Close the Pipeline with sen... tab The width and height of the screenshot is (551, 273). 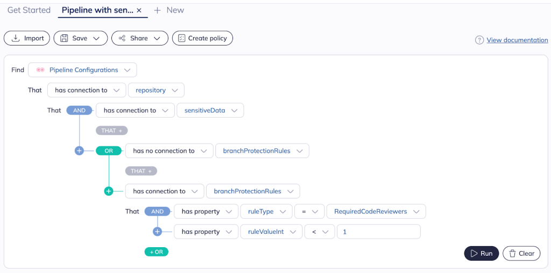(139, 10)
